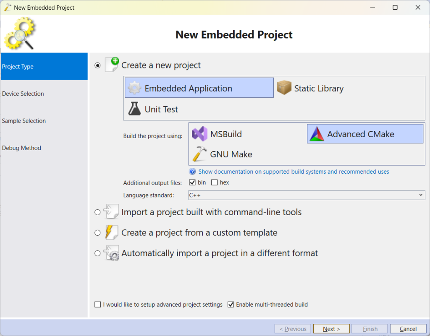Switch to the Debug Method page
Screen dimensions: 430x336
tap(21, 148)
